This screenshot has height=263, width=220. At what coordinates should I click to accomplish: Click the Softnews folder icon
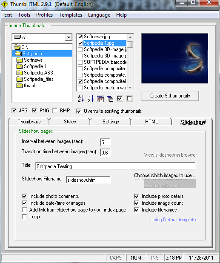[x=19, y=60]
